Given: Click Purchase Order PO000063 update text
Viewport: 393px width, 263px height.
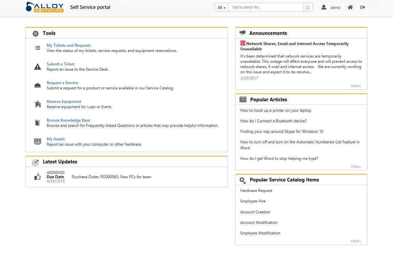Looking at the screenshot, I should (112, 177).
